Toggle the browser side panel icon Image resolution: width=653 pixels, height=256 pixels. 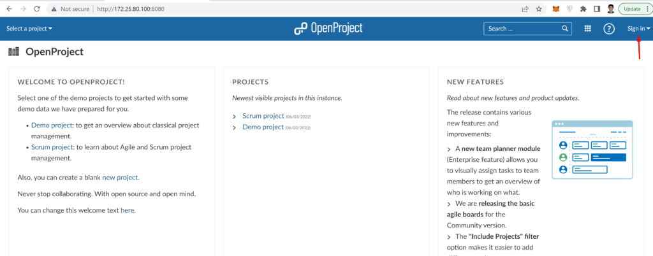click(597, 9)
